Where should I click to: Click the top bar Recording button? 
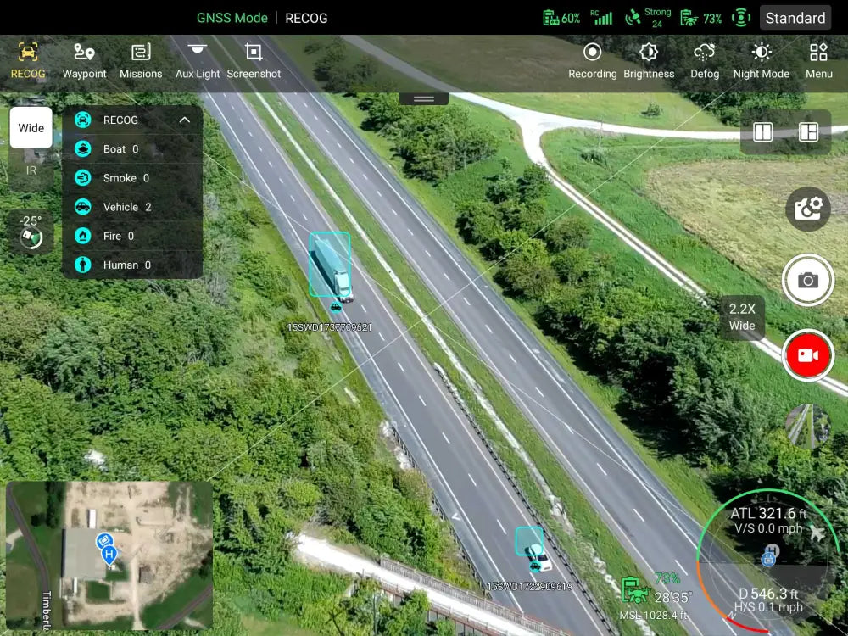[592, 61]
